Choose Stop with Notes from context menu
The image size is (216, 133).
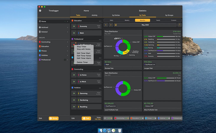point(84,49)
